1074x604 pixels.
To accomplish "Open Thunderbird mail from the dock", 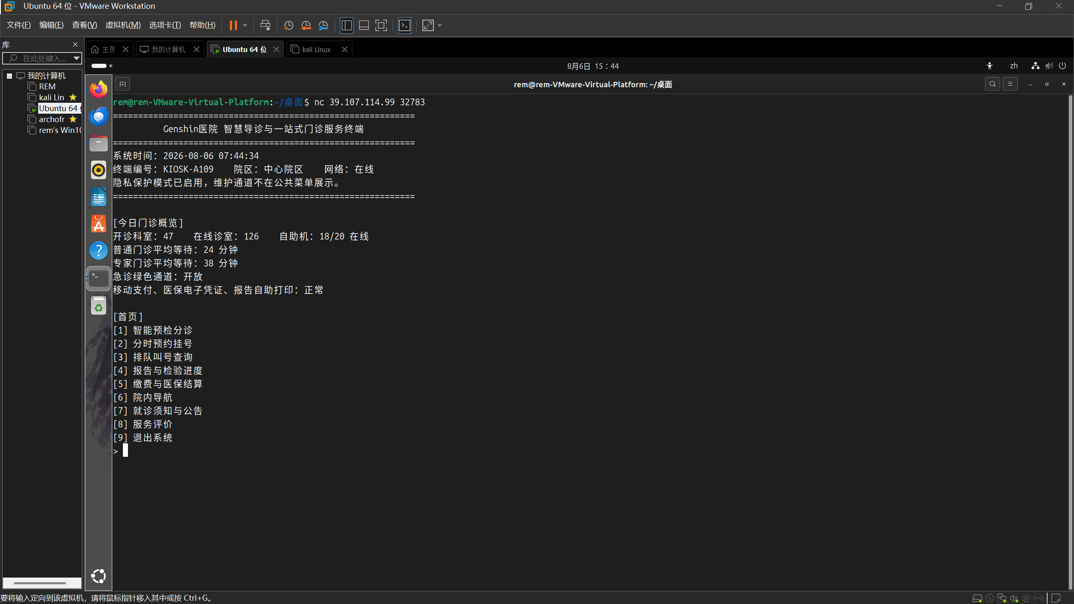I will coord(99,116).
